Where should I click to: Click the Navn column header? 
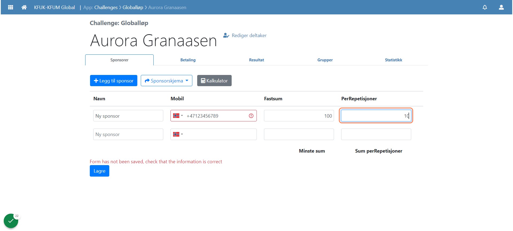point(99,99)
